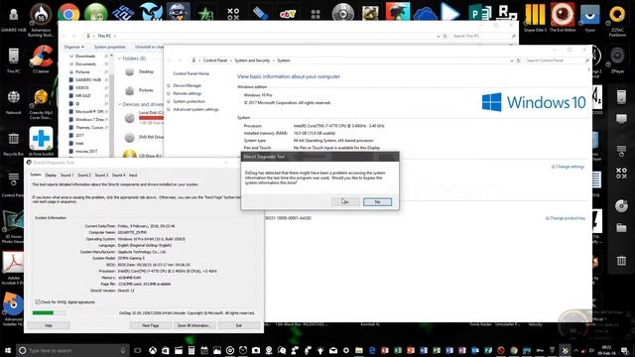Screen dimensions: 635x357
Task: Open the Windows Start menu
Action: [7, 350]
